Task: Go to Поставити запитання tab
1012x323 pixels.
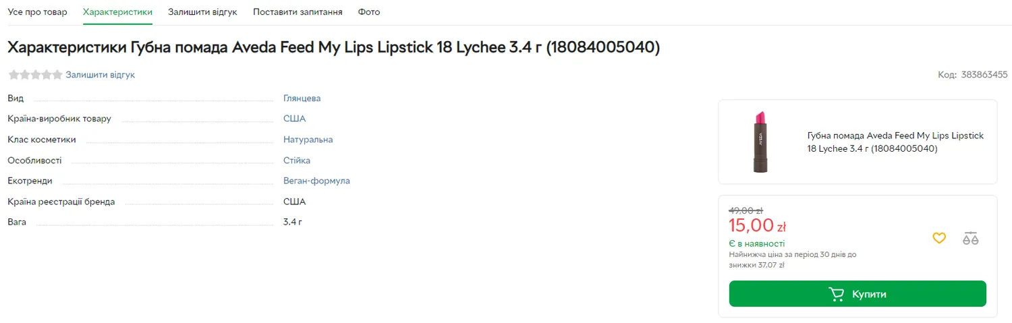Action: (298, 12)
